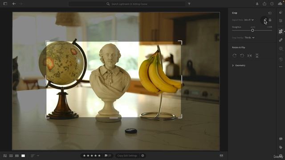285x160 pixels.
Task: Click in the Search Lightroom field
Action: tap(127, 4)
